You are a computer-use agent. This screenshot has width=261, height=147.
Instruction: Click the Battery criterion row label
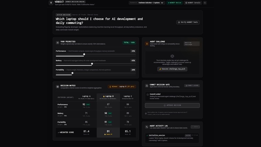pyautogui.click(x=61, y=113)
